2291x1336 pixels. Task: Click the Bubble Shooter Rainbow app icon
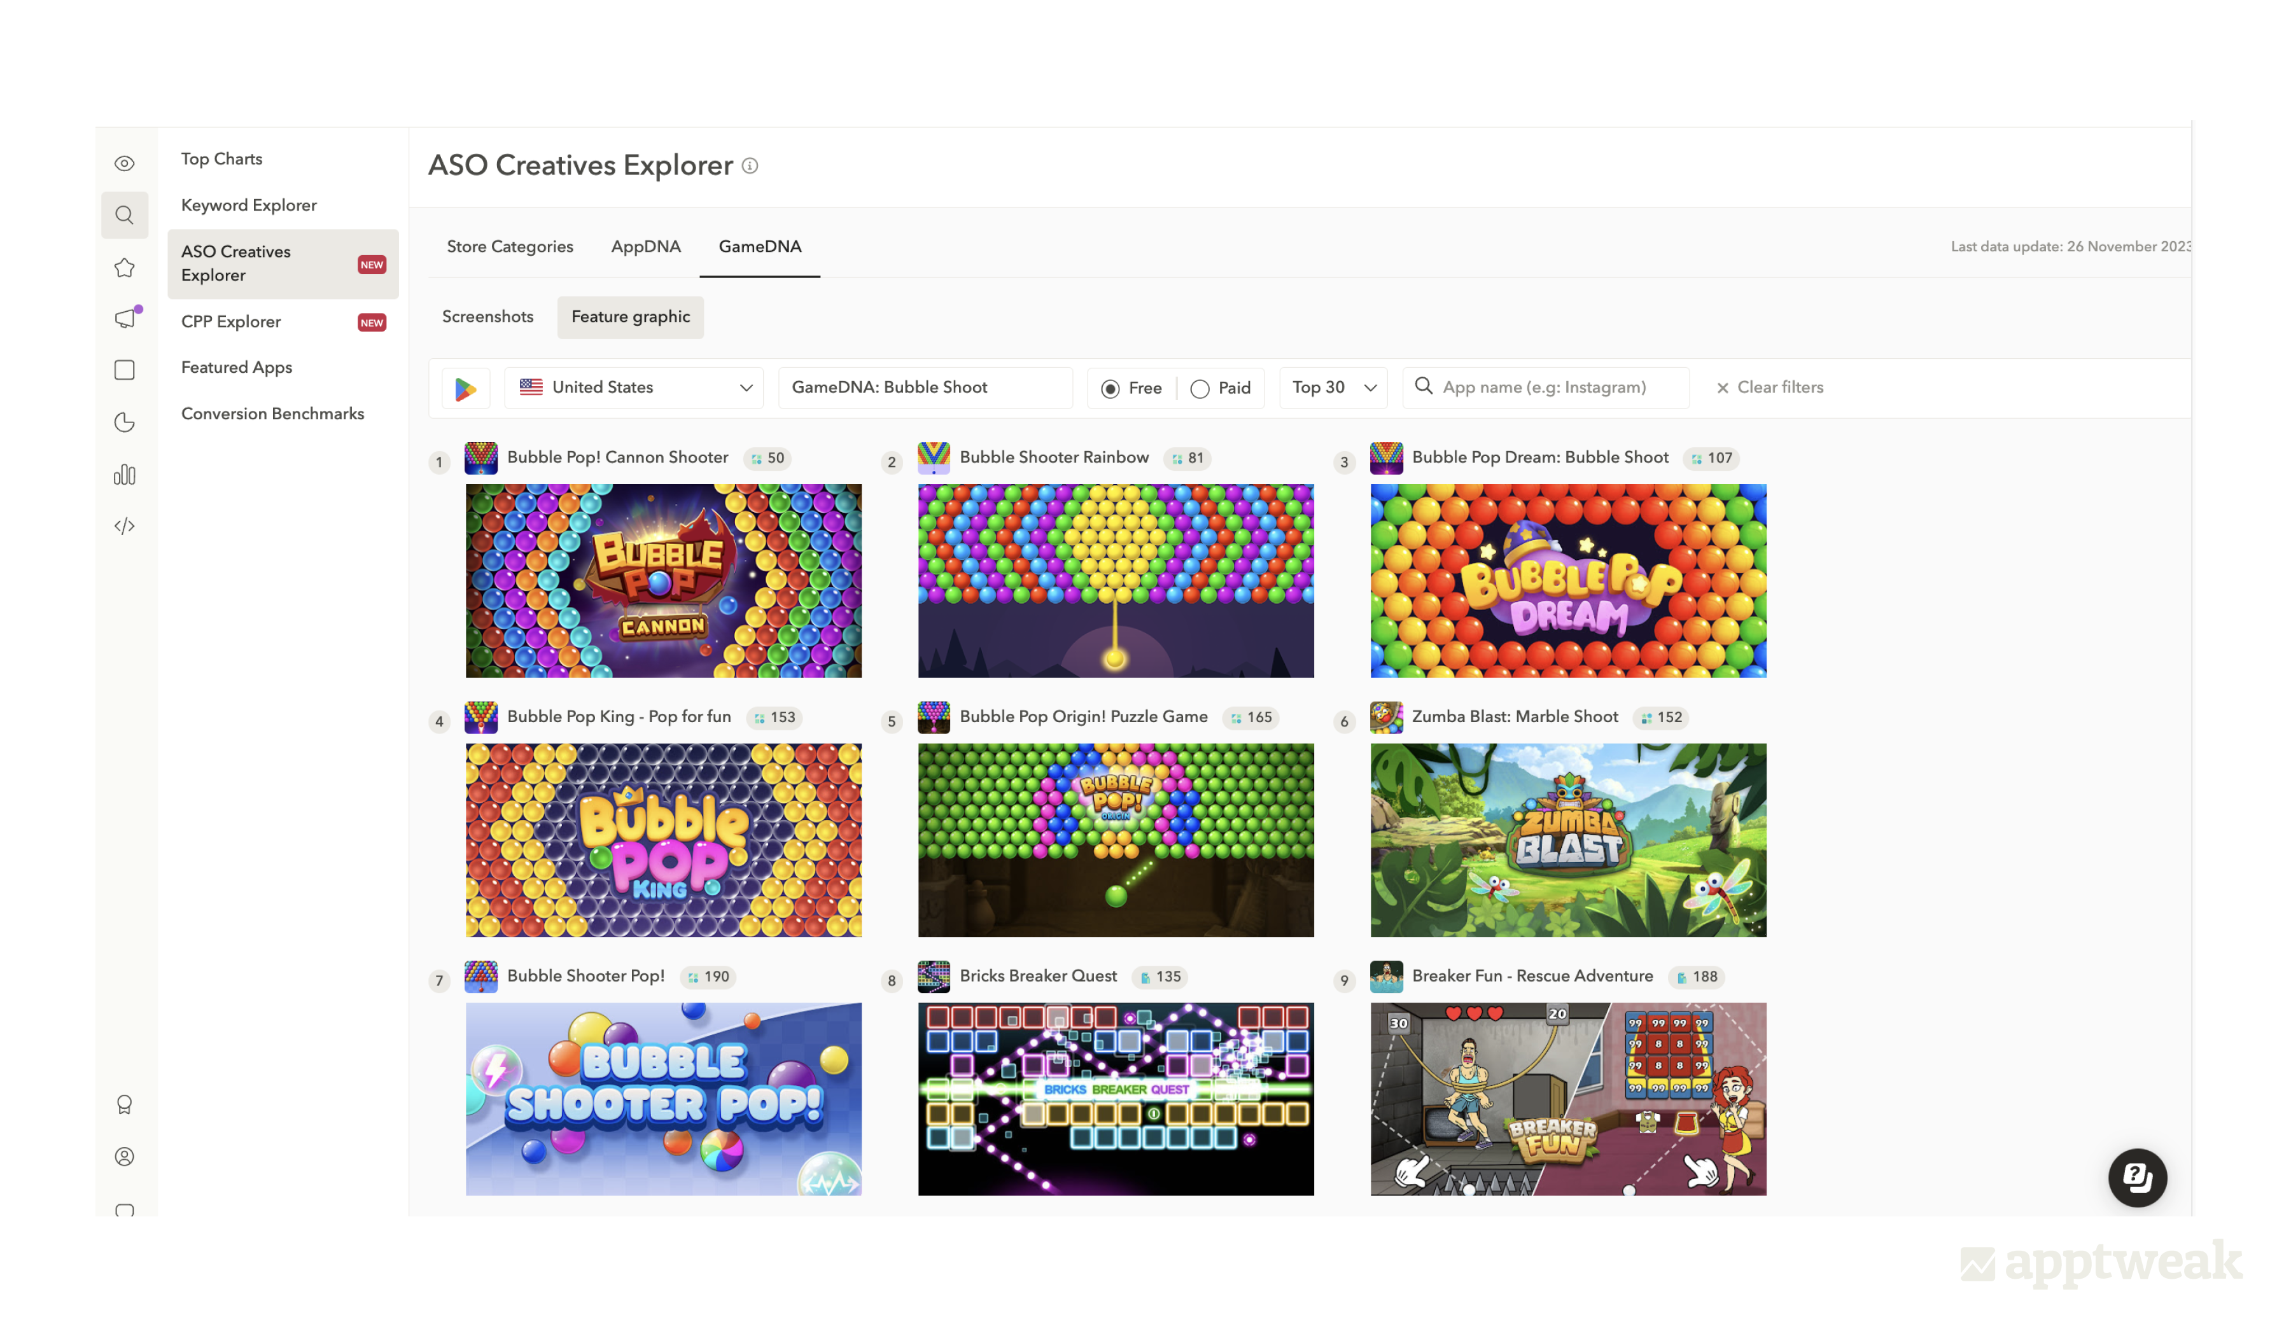[934, 458]
